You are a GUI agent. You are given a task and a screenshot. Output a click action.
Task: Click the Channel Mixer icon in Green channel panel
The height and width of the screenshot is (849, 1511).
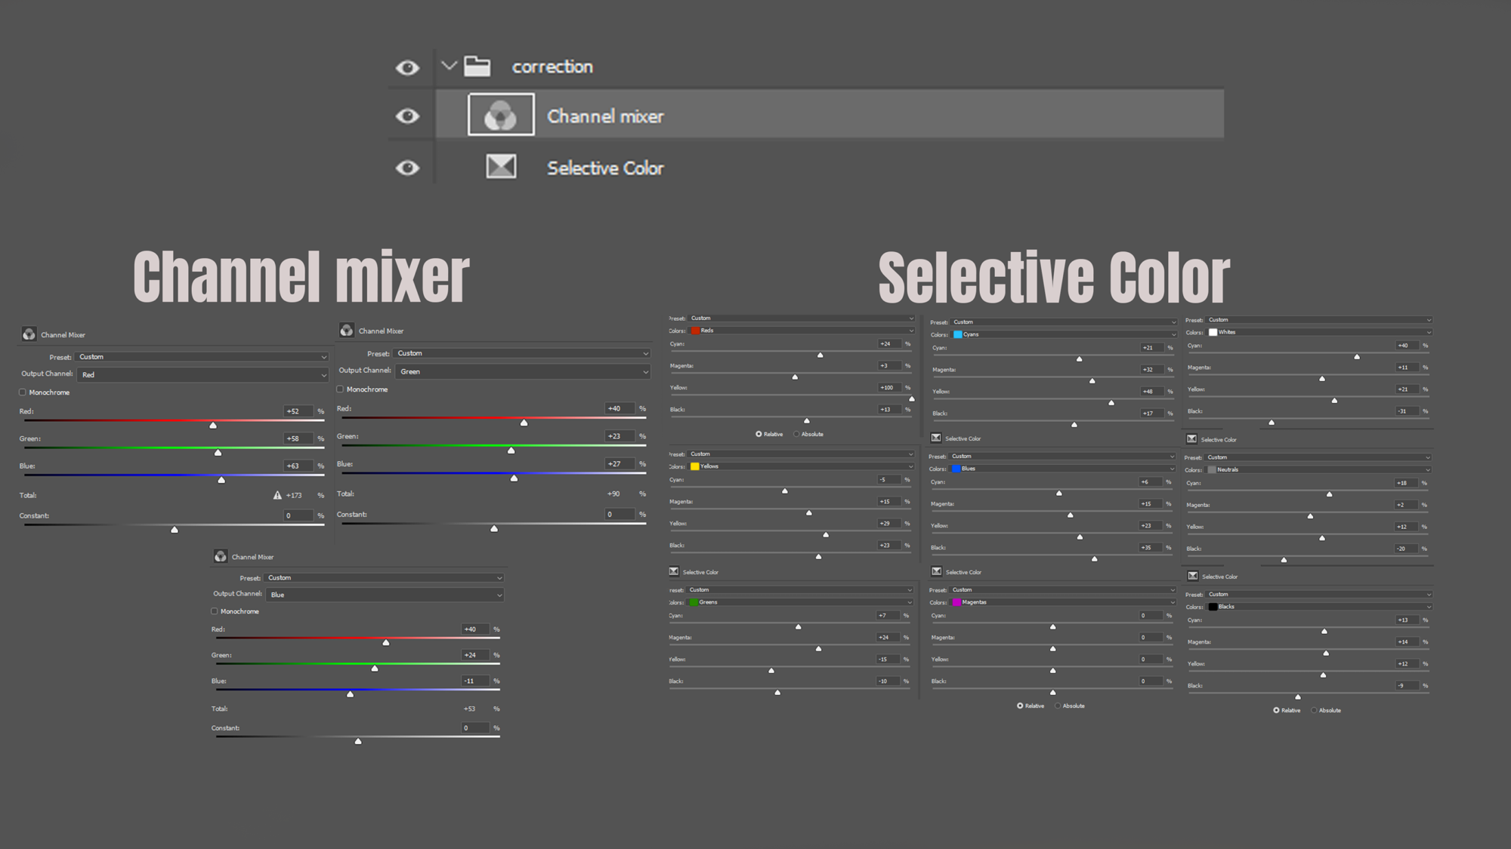[x=347, y=330]
